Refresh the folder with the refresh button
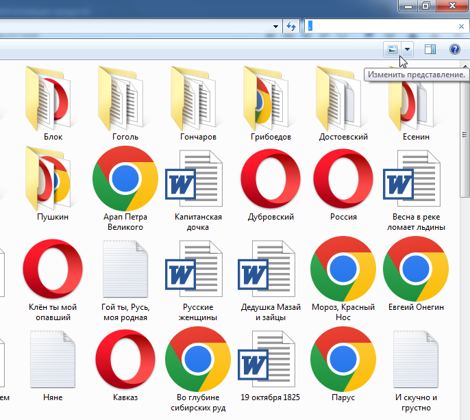This screenshot has width=470, height=420. tap(290, 27)
